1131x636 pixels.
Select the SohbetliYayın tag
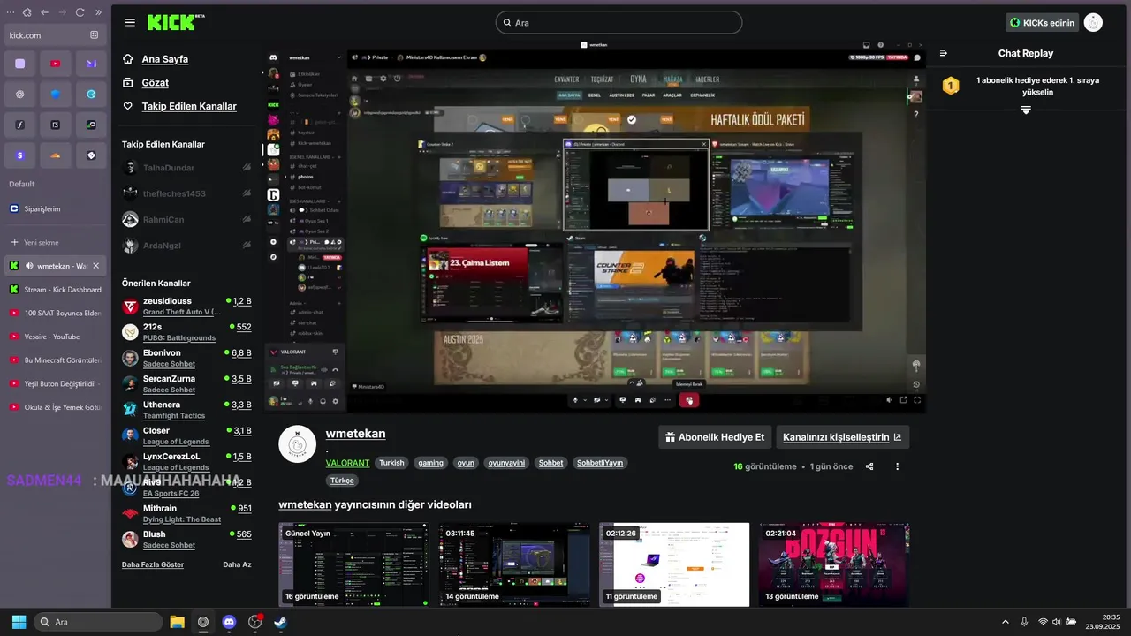point(600,463)
